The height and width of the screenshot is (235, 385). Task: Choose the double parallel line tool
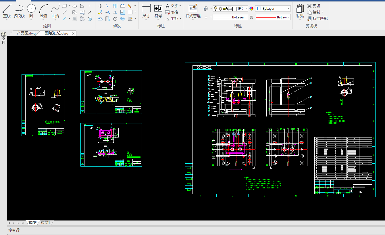65,12
